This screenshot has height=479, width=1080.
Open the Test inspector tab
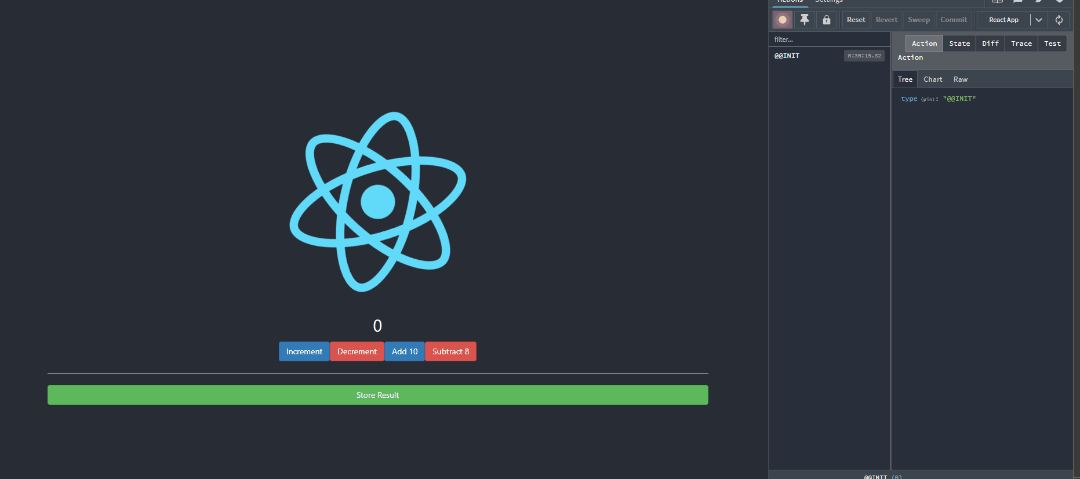click(x=1052, y=43)
